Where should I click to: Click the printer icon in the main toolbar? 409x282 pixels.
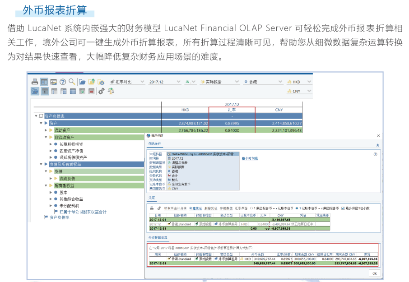(35, 82)
